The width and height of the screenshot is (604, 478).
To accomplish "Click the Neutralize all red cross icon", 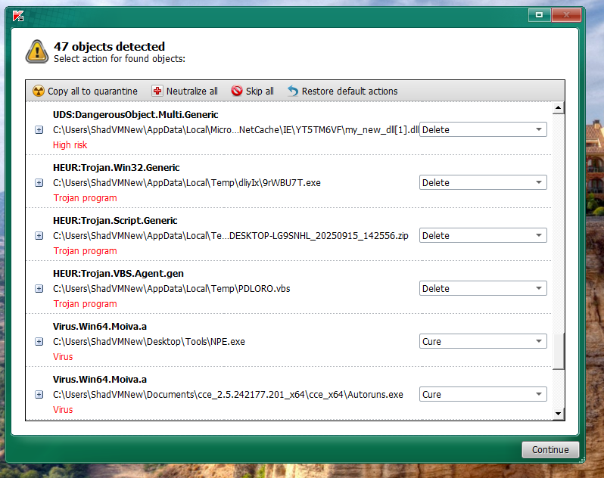I will (x=157, y=91).
